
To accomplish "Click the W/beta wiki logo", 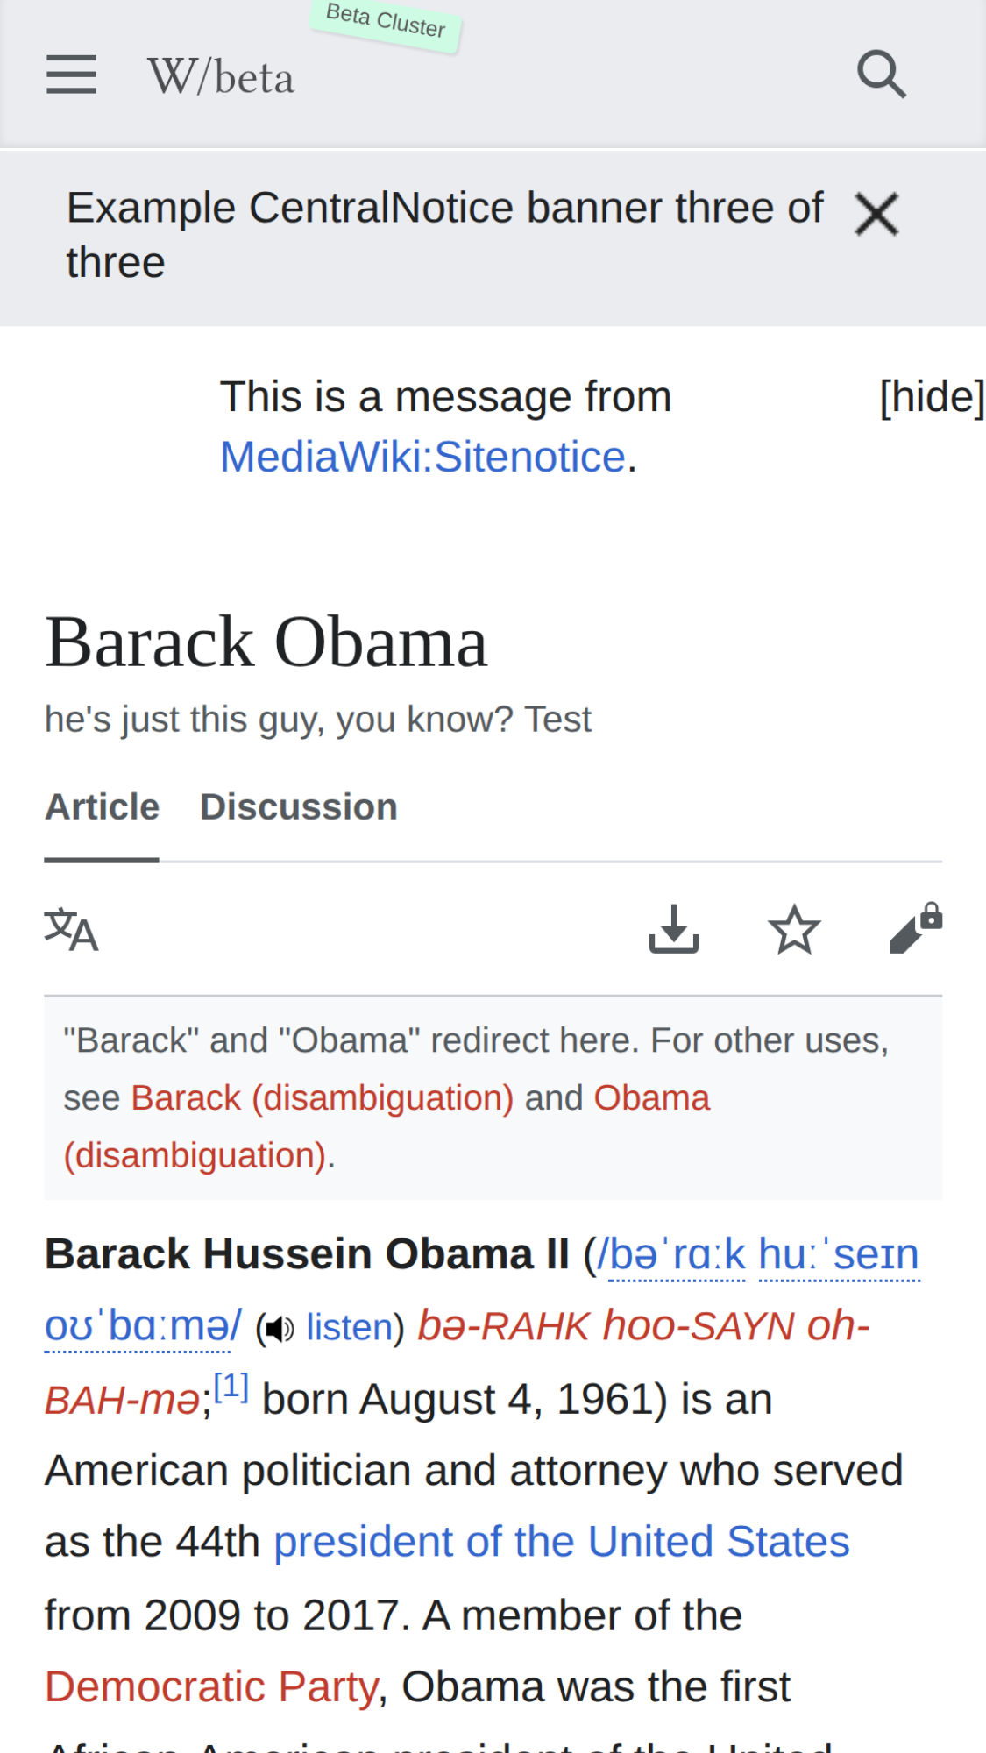I will click(219, 77).
